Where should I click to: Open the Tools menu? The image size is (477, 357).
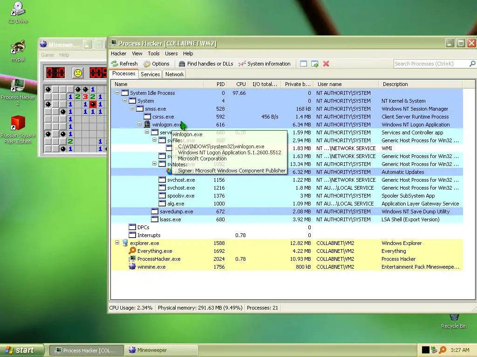coord(154,53)
